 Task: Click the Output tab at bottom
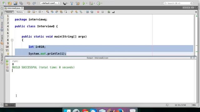pyautogui.click(x=10, y=105)
